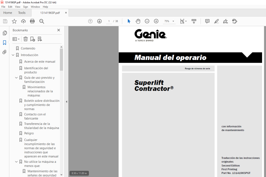Go to next page arrow icon

pos(99,21)
